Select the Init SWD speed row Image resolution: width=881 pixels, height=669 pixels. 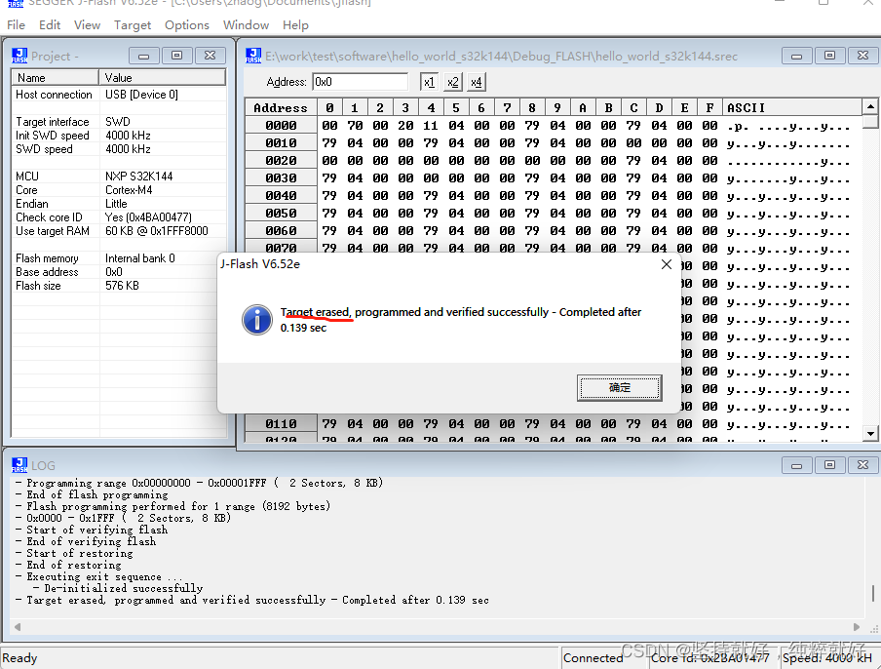click(x=119, y=136)
